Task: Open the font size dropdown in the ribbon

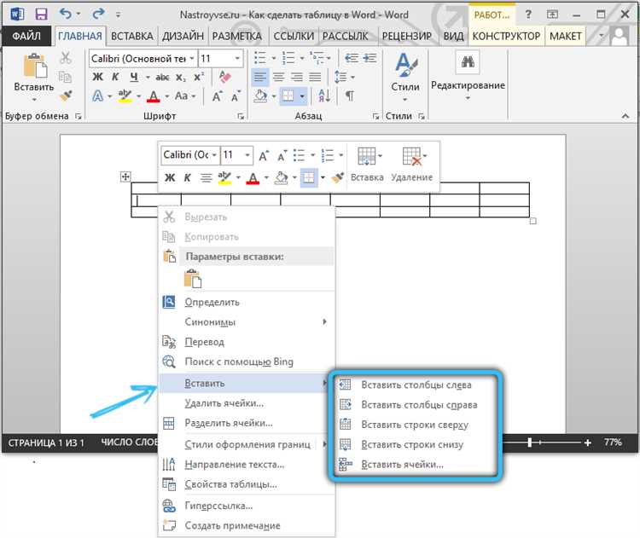Action: 239,58
